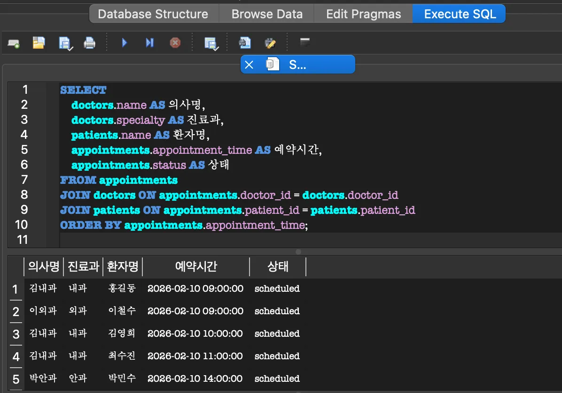Close the current SQL script tab

point(249,64)
